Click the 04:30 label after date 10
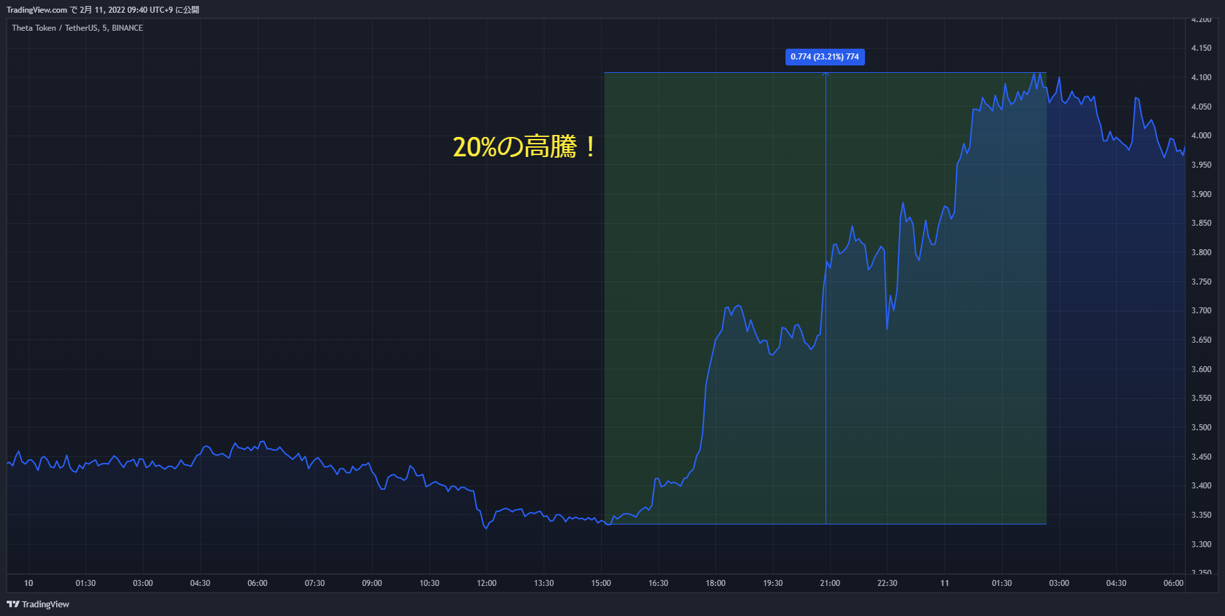The width and height of the screenshot is (1225, 616). click(x=200, y=583)
